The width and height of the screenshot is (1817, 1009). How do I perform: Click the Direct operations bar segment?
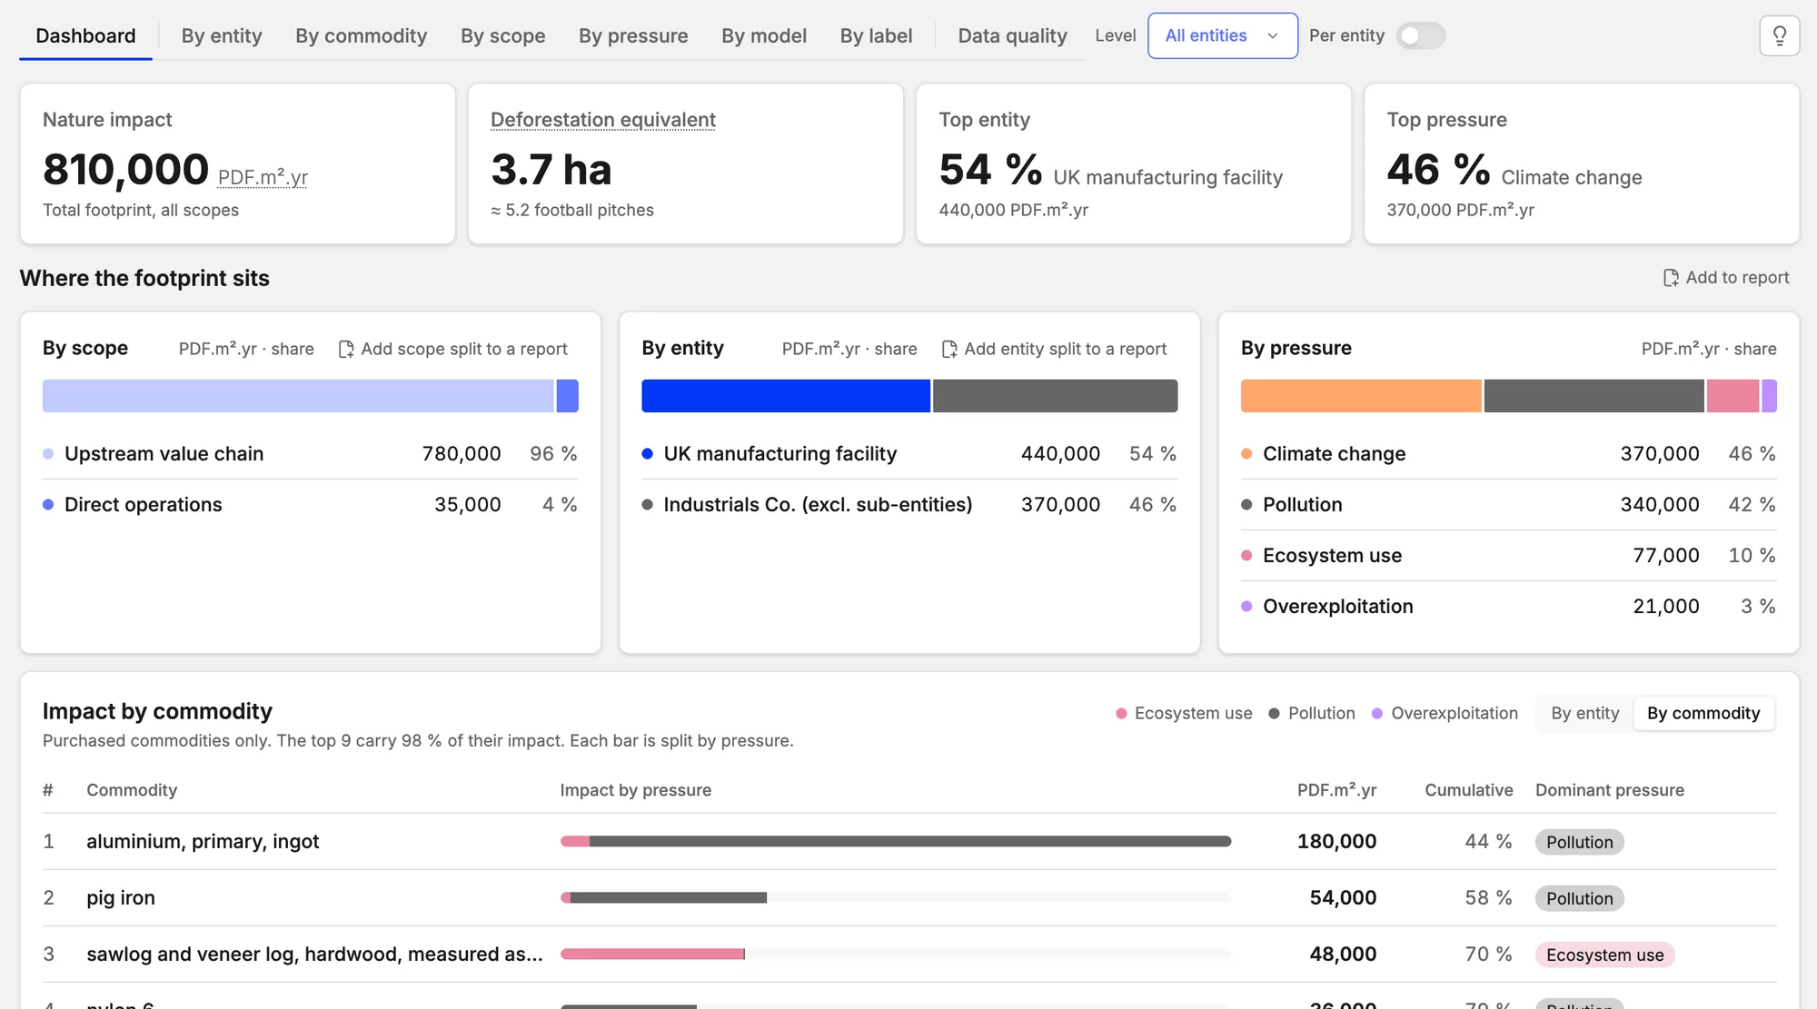tap(568, 396)
